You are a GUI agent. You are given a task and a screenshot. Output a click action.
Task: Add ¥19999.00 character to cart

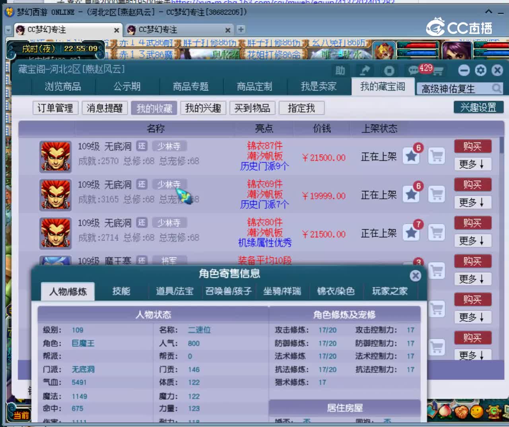click(x=437, y=194)
